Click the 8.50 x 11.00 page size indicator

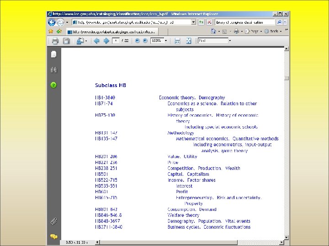tap(77, 242)
